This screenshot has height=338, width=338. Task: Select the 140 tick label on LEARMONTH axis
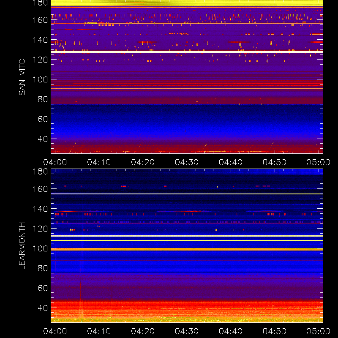point(40,209)
